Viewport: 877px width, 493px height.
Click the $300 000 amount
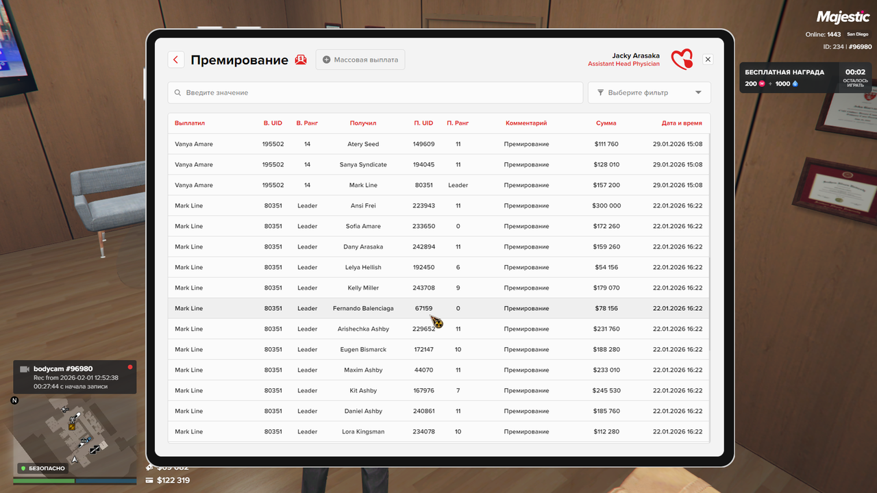pos(606,206)
